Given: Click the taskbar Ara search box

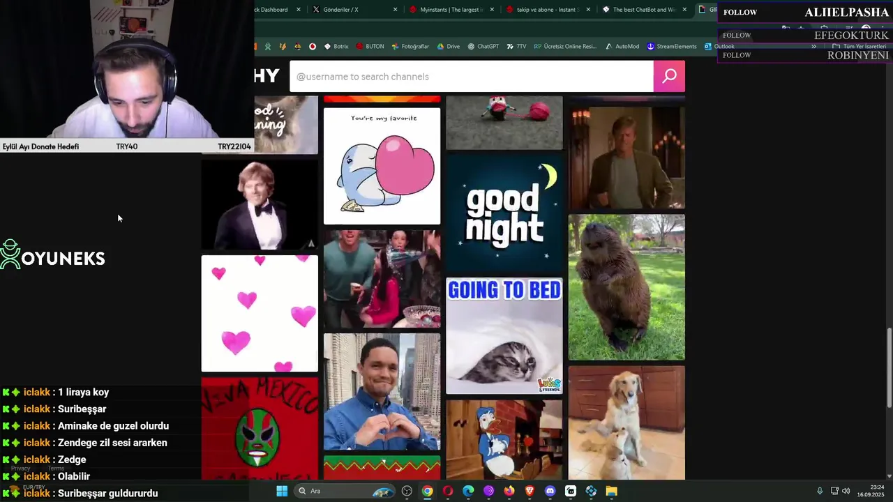Looking at the screenshot, I should [345, 491].
